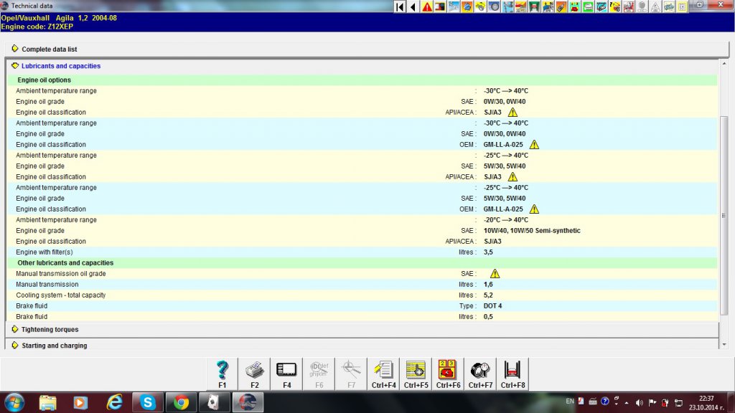Click the red warning triangle toolbar icon
The width and height of the screenshot is (735, 413).
427,6
